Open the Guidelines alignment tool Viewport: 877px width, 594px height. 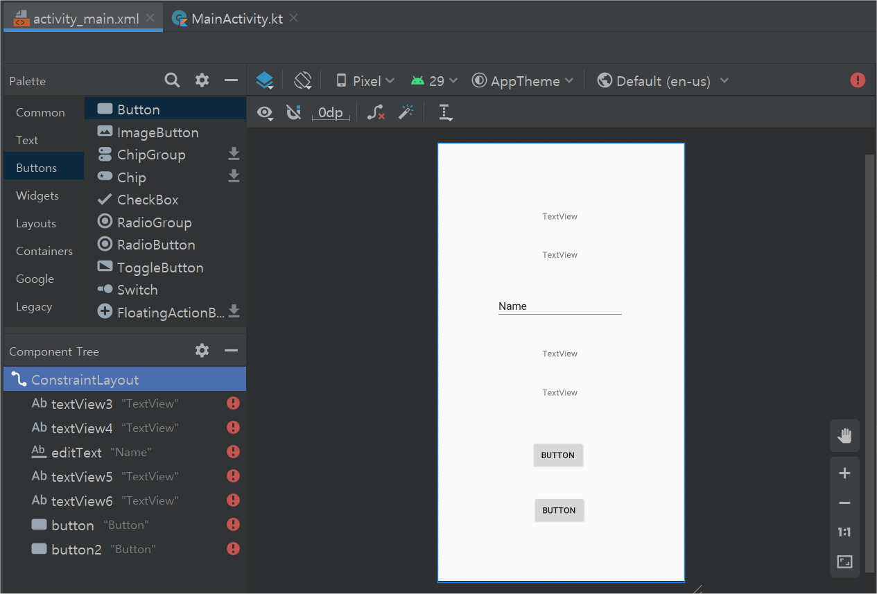click(446, 113)
